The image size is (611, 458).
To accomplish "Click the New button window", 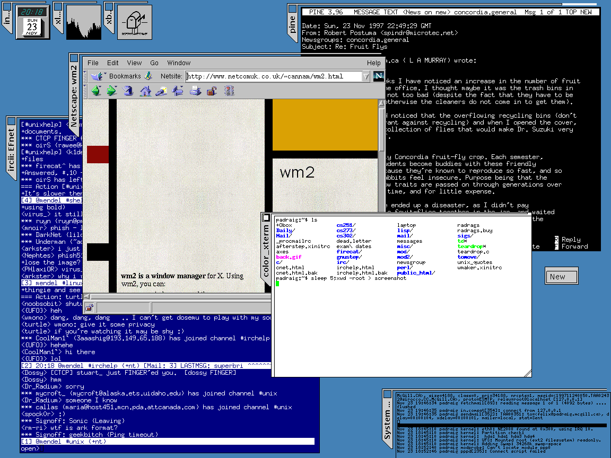I will point(562,277).
